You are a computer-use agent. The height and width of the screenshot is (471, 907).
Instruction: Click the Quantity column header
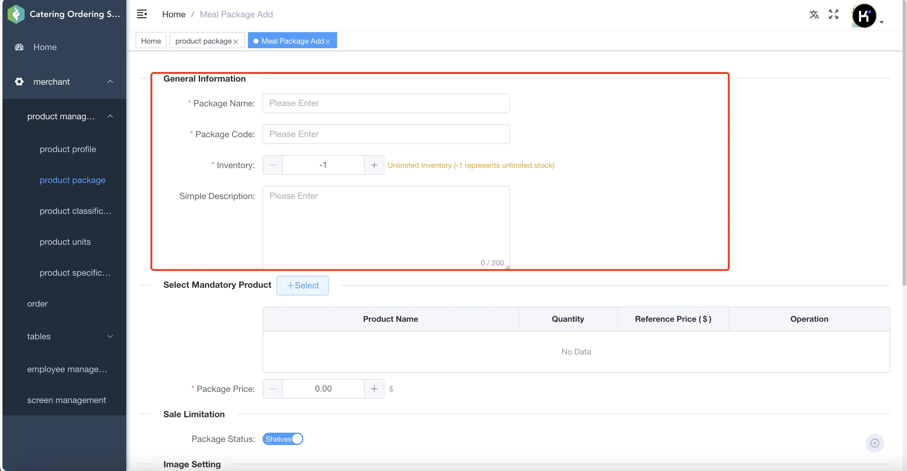point(568,319)
